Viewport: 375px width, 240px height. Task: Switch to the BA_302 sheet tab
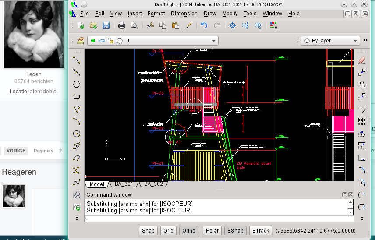153,184
